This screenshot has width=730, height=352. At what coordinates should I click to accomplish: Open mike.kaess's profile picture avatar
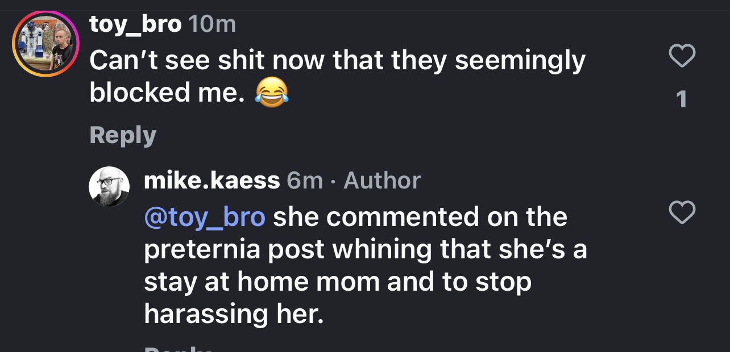point(109,187)
